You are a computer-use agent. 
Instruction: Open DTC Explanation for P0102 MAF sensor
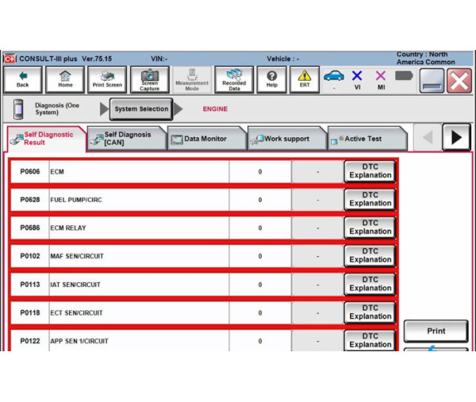(370, 256)
